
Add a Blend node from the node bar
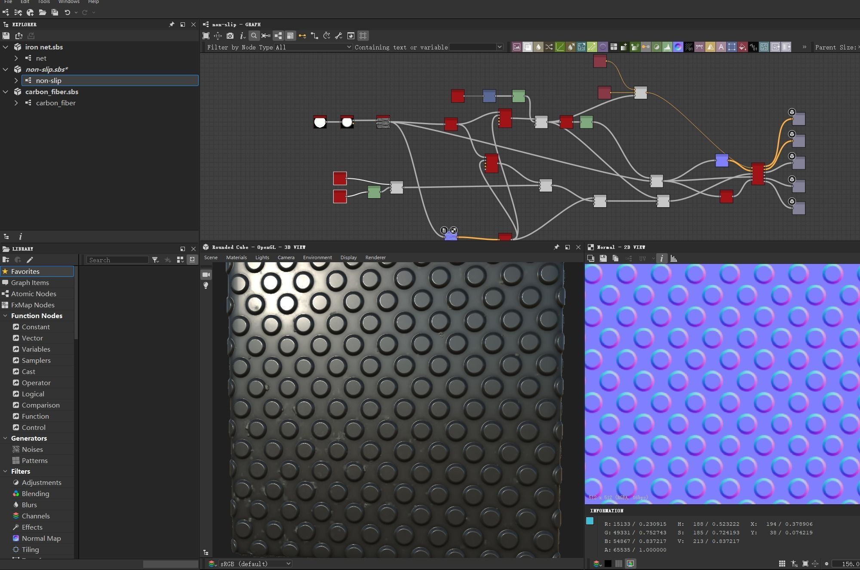527,47
